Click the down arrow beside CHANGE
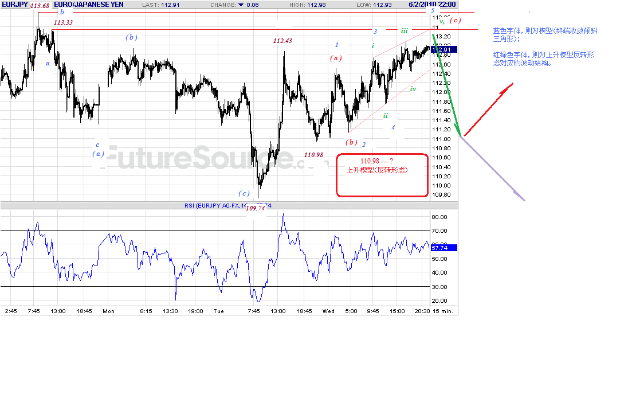Image resolution: width=628 pixels, height=410 pixels. [241, 5]
